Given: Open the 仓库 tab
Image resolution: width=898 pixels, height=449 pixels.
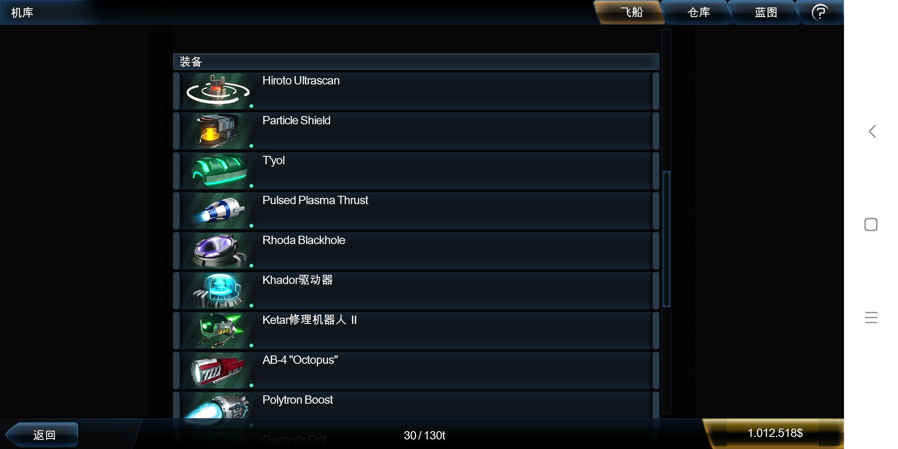Looking at the screenshot, I should coord(698,12).
